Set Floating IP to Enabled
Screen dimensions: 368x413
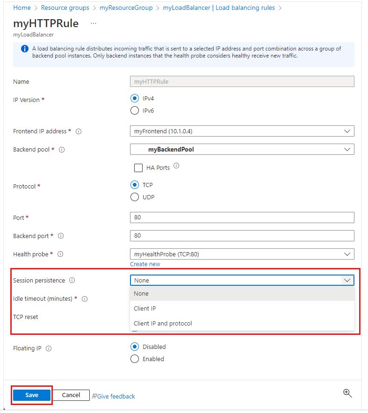[135, 359]
